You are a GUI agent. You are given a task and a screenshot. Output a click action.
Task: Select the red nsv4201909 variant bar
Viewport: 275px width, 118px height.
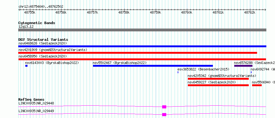[x=138, y=53]
